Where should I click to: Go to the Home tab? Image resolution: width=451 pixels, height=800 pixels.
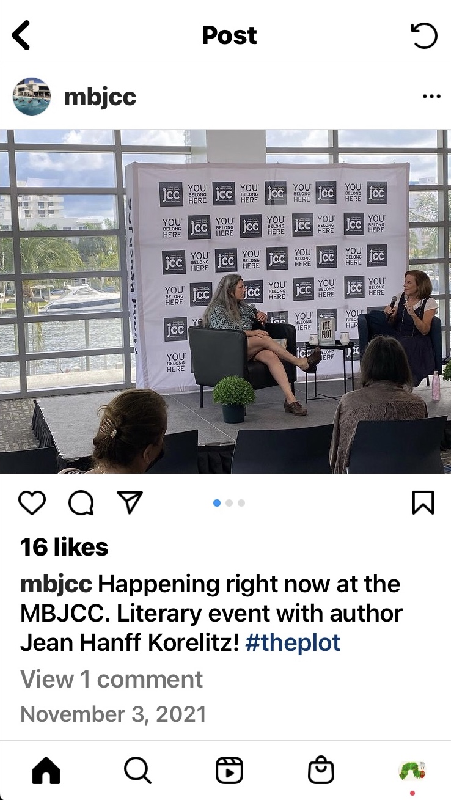pos(46,771)
